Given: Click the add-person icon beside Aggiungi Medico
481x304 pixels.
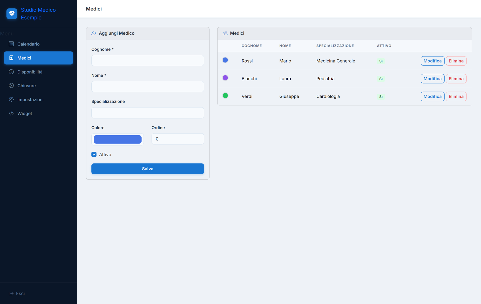Looking at the screenshot, I should click(x=94, y=33).
